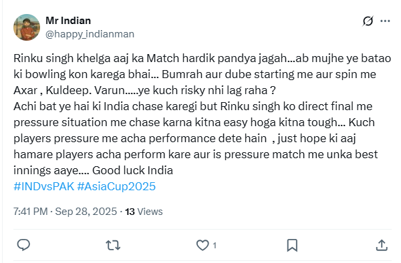401x263 pixels.
Task: Click the like count number 1
Action: click(215, 246)
